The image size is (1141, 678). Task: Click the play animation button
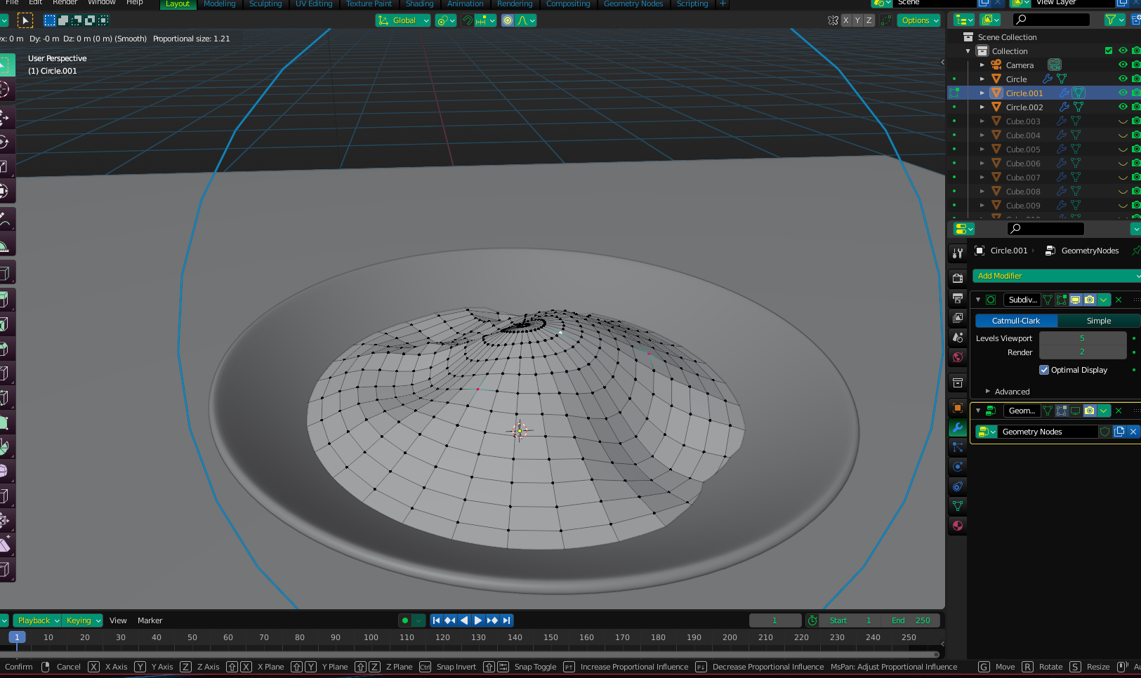478,620
